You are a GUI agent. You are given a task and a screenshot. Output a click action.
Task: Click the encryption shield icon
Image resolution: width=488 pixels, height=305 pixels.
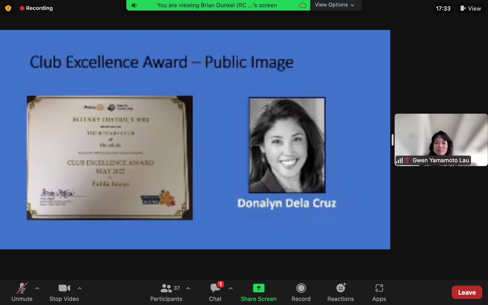[8, 8]
